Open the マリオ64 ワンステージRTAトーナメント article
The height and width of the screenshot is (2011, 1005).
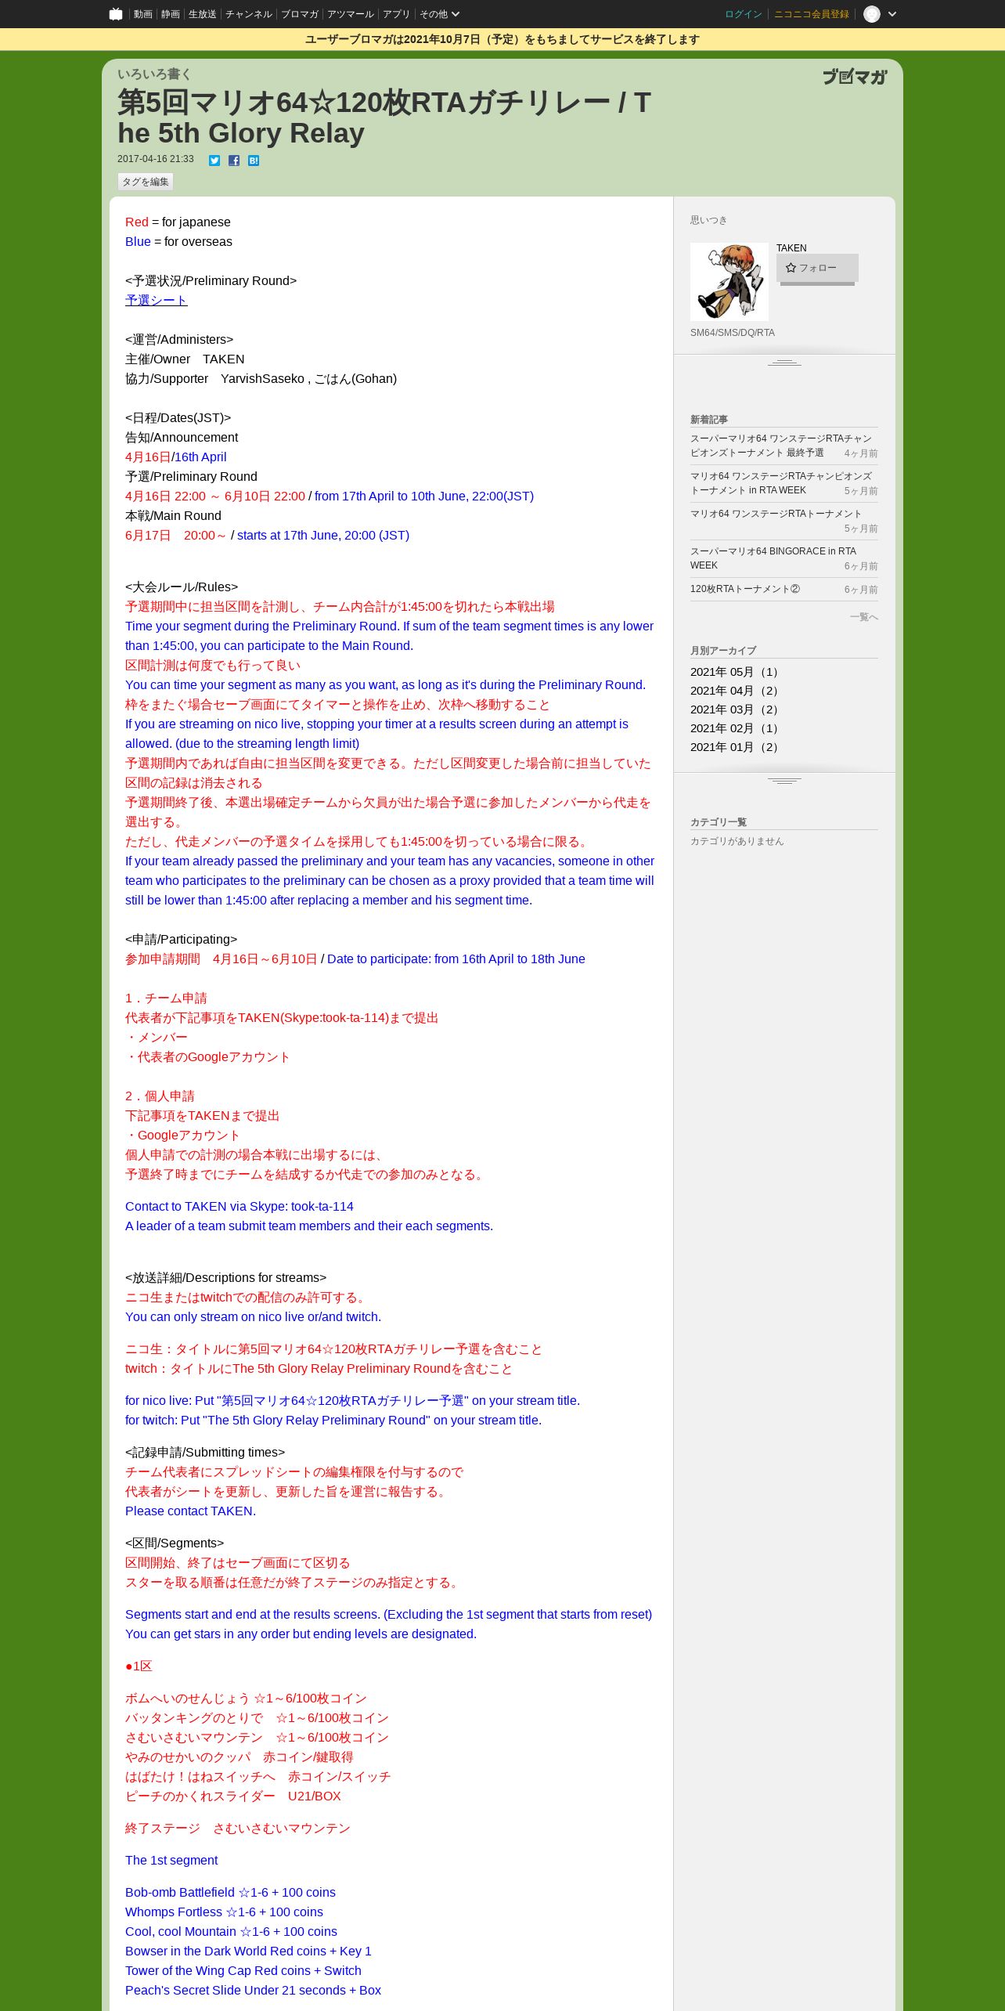(x=776, y=514)
